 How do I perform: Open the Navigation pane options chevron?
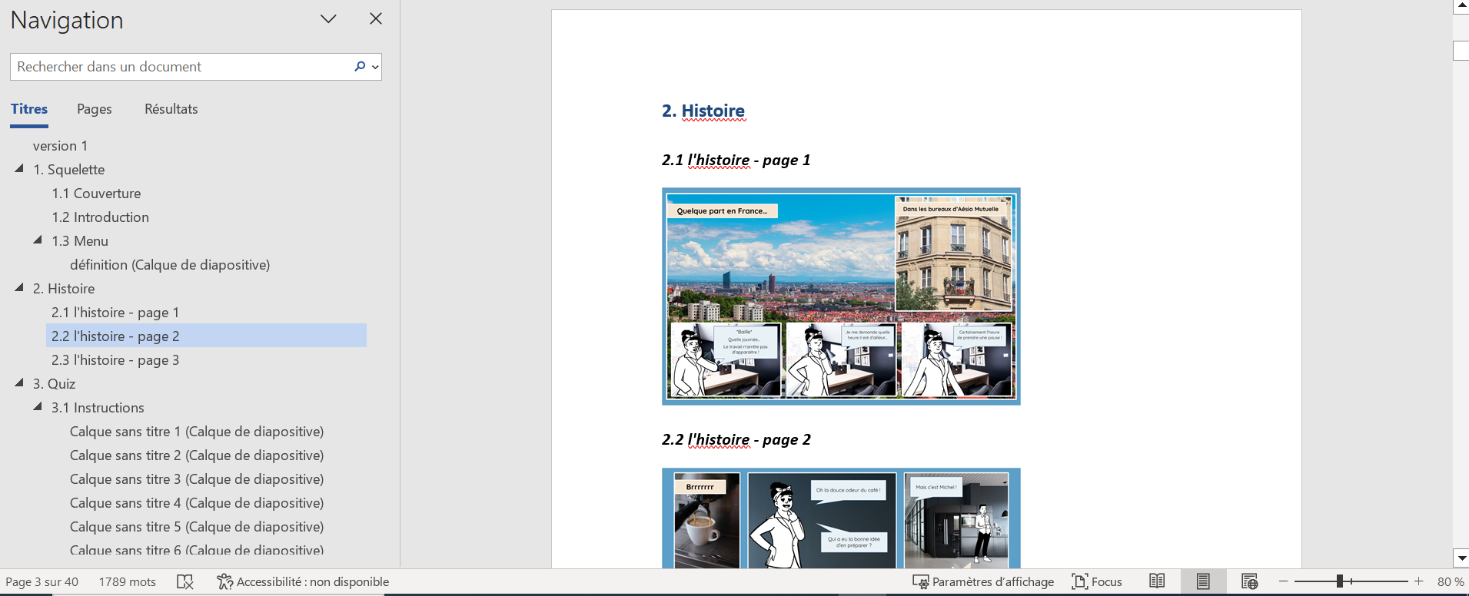[328, 19]
